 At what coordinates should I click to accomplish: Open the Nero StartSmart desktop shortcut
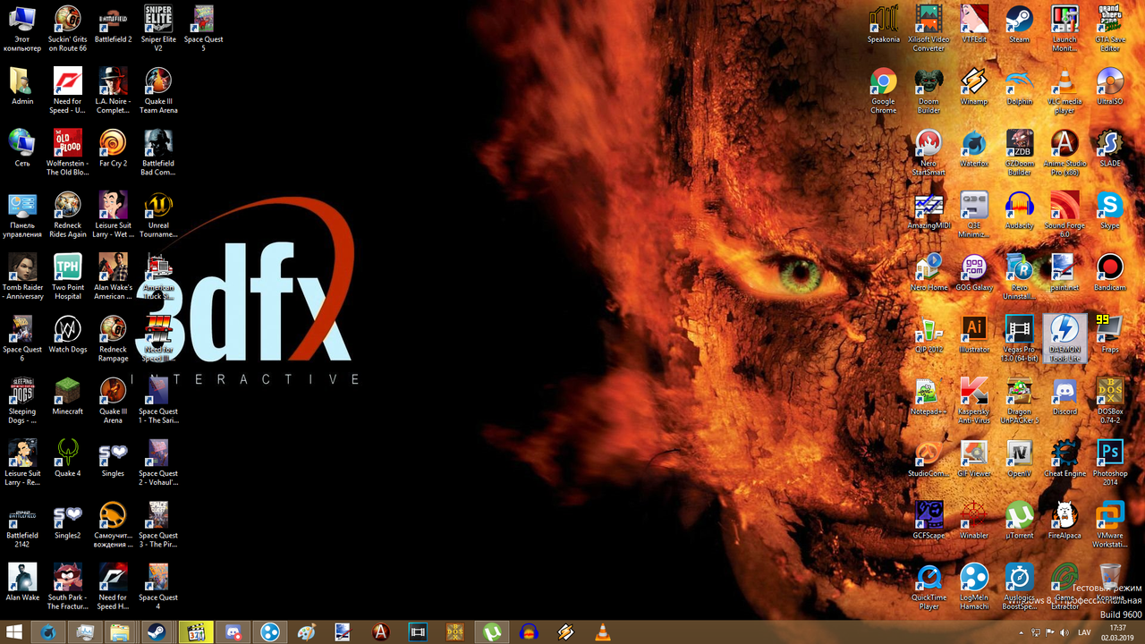click(929, 153)
